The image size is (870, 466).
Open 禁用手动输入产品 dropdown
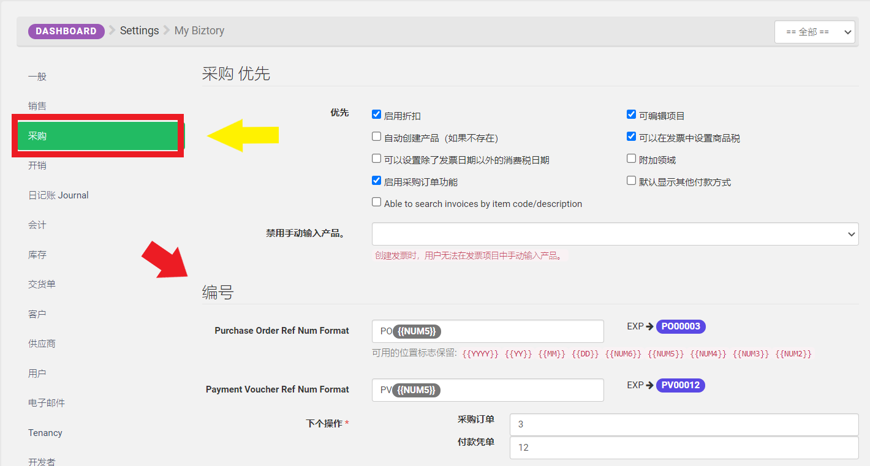pos(615,234)
